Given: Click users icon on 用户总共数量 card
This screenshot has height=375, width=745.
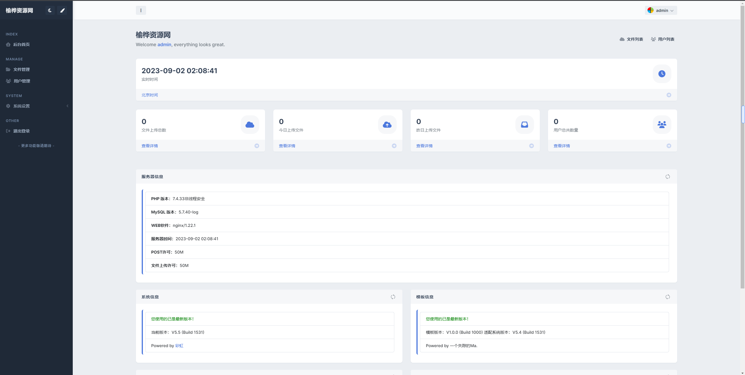Looking at the screenshot, I should 662,125.
